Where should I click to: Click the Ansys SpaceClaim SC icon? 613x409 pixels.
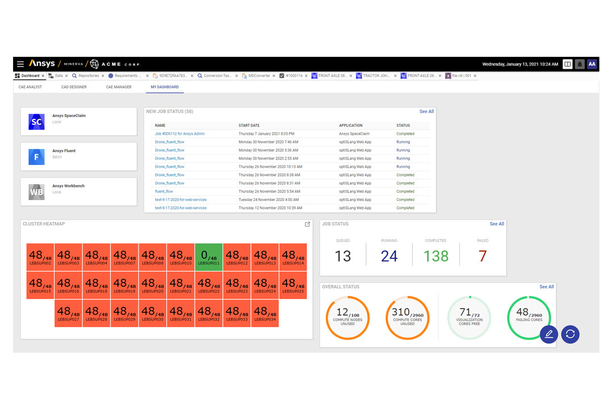click(36, 122)
